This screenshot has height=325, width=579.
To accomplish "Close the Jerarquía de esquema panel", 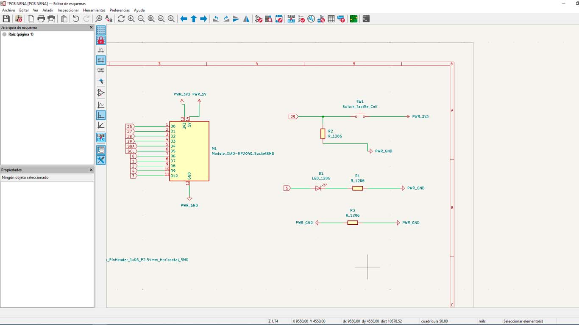I will tap(91, 28).
